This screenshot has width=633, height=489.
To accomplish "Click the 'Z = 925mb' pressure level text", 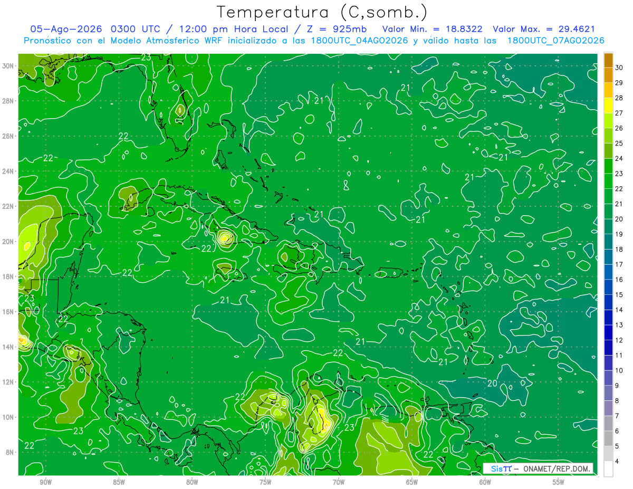I will [335, 29].
